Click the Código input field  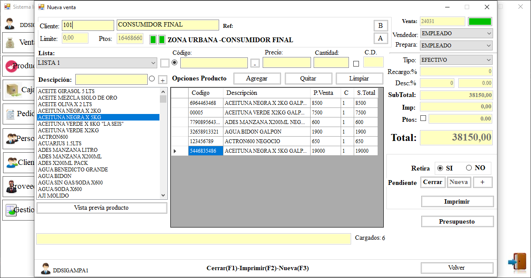click(x=214, y=63)
